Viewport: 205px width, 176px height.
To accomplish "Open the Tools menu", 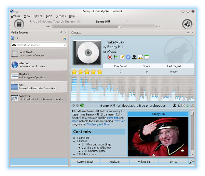I will point(49,16).
